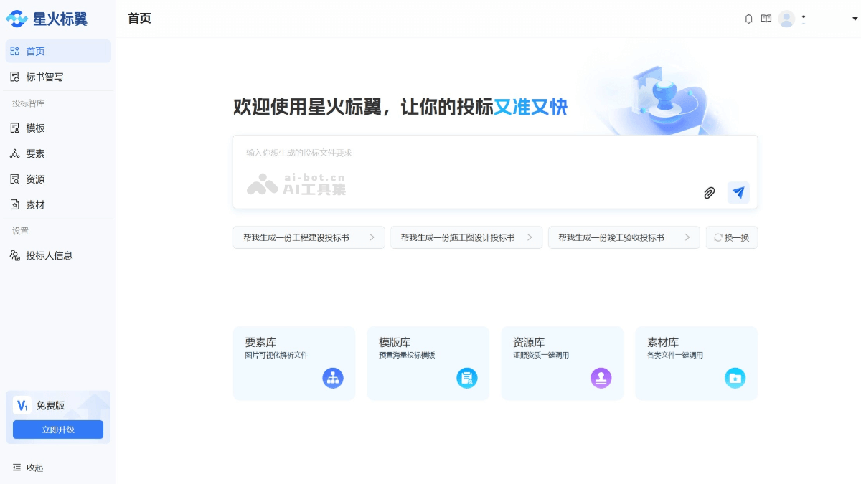Switch to the 首页 tab
This screenshot has width=861, height=484.
coord(32,51)
